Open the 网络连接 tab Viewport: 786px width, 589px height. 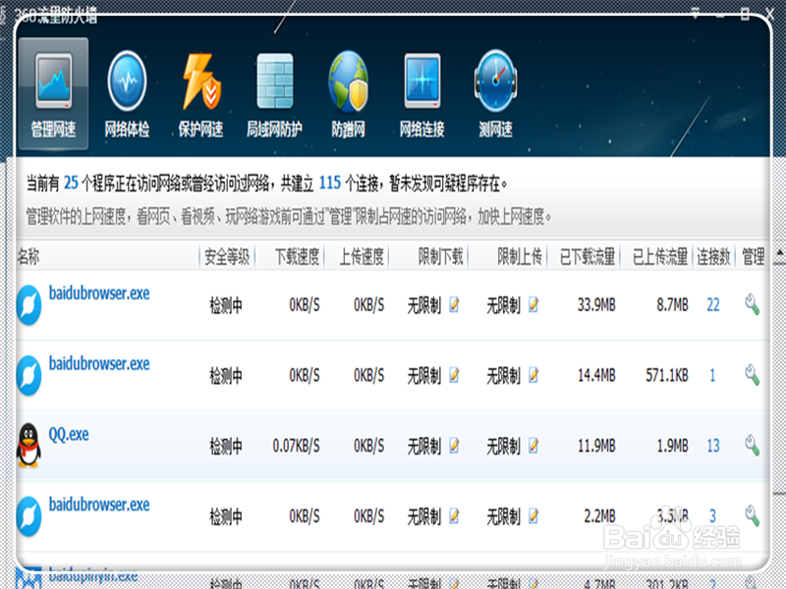pos(421,93)
